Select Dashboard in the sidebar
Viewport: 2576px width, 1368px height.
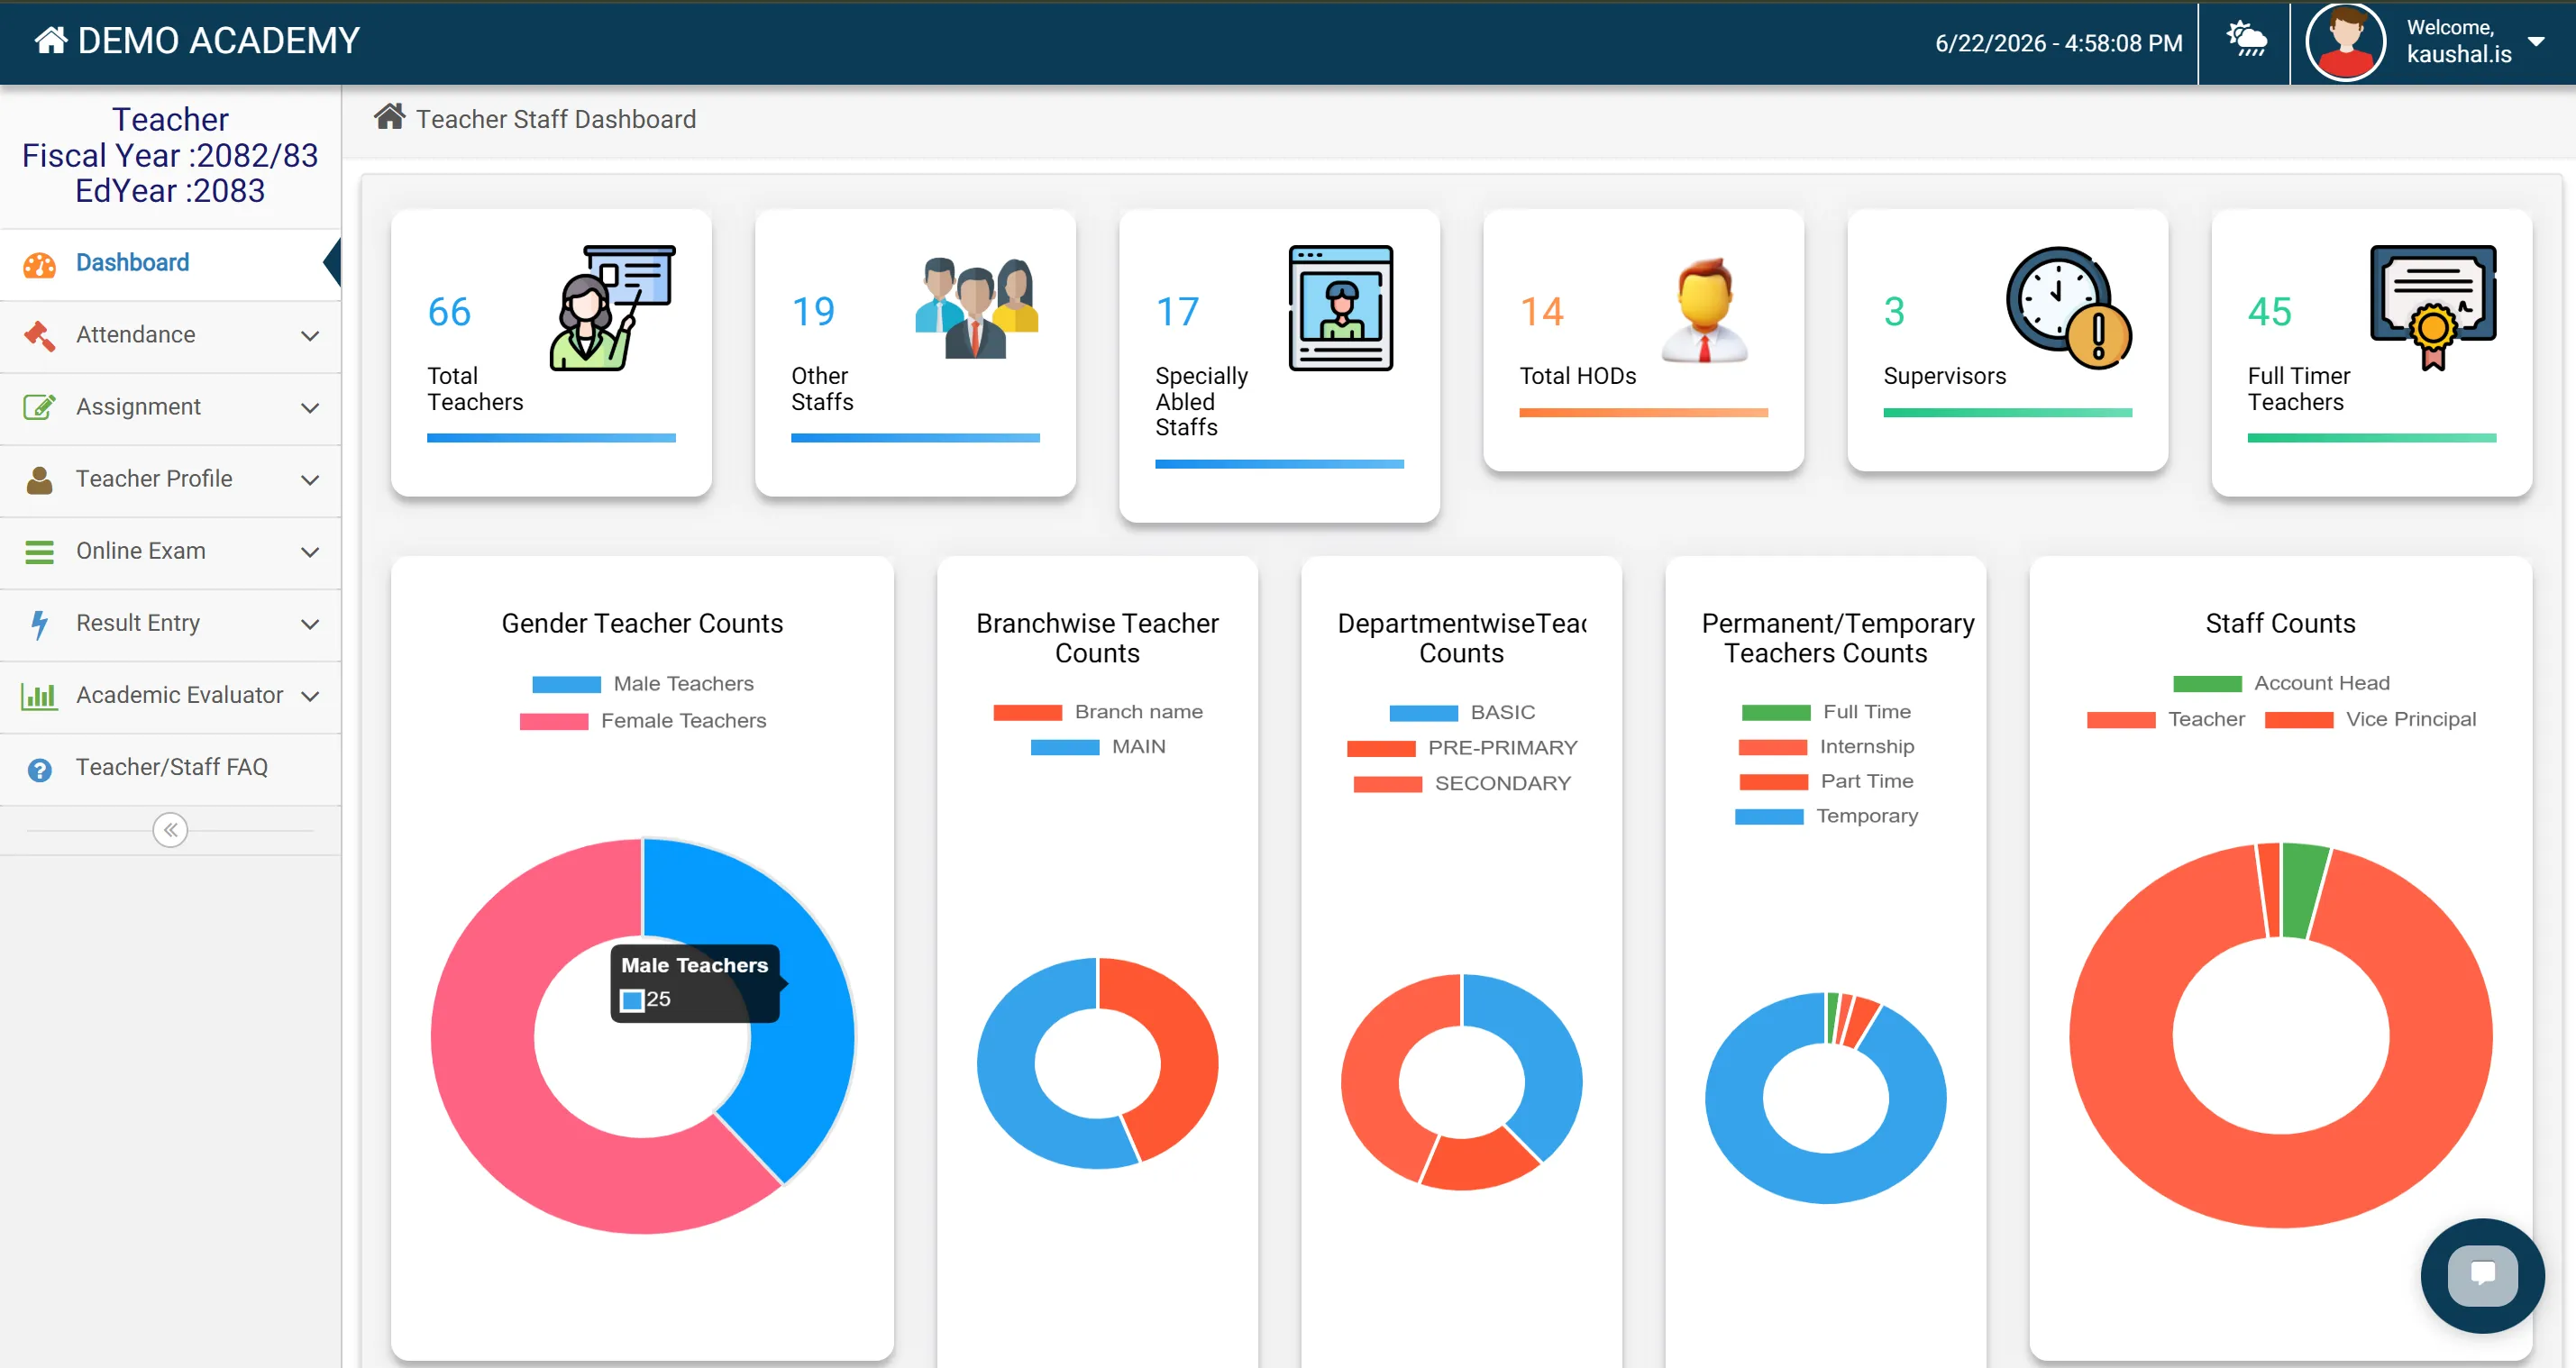[x=170, y=263]
